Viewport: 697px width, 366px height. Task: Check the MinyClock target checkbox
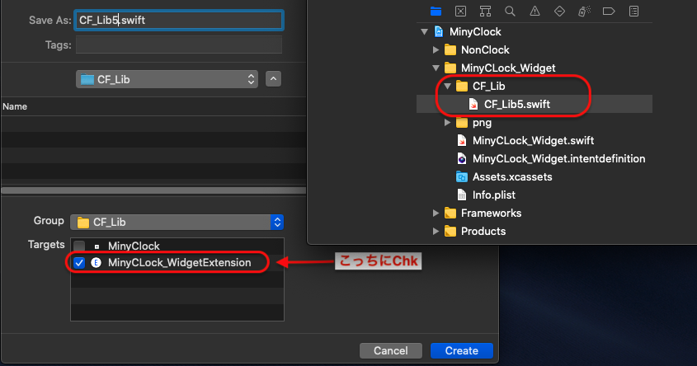[79, 246]
